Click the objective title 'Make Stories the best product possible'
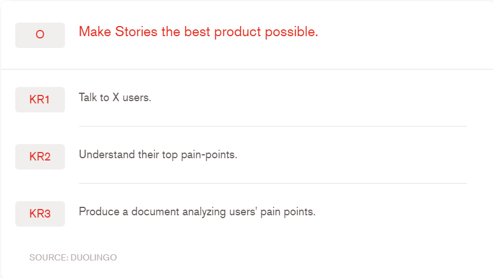493x278 pixels. tap(198, 32)
